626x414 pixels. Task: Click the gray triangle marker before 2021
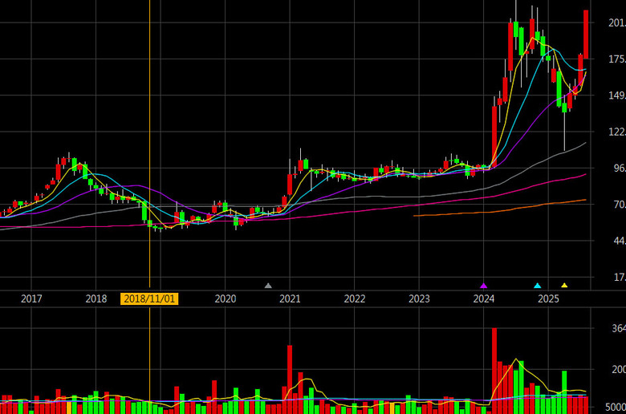[268, 286]
